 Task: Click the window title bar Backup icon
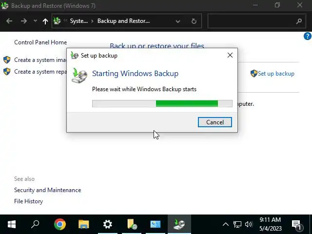[x=4, y=5]
